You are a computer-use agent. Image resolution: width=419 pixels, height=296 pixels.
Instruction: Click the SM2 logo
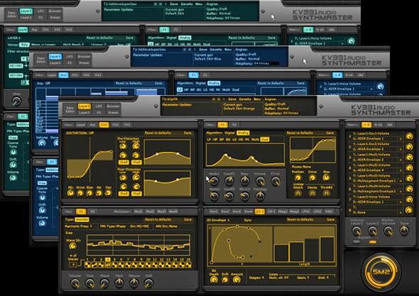(381, 273)
